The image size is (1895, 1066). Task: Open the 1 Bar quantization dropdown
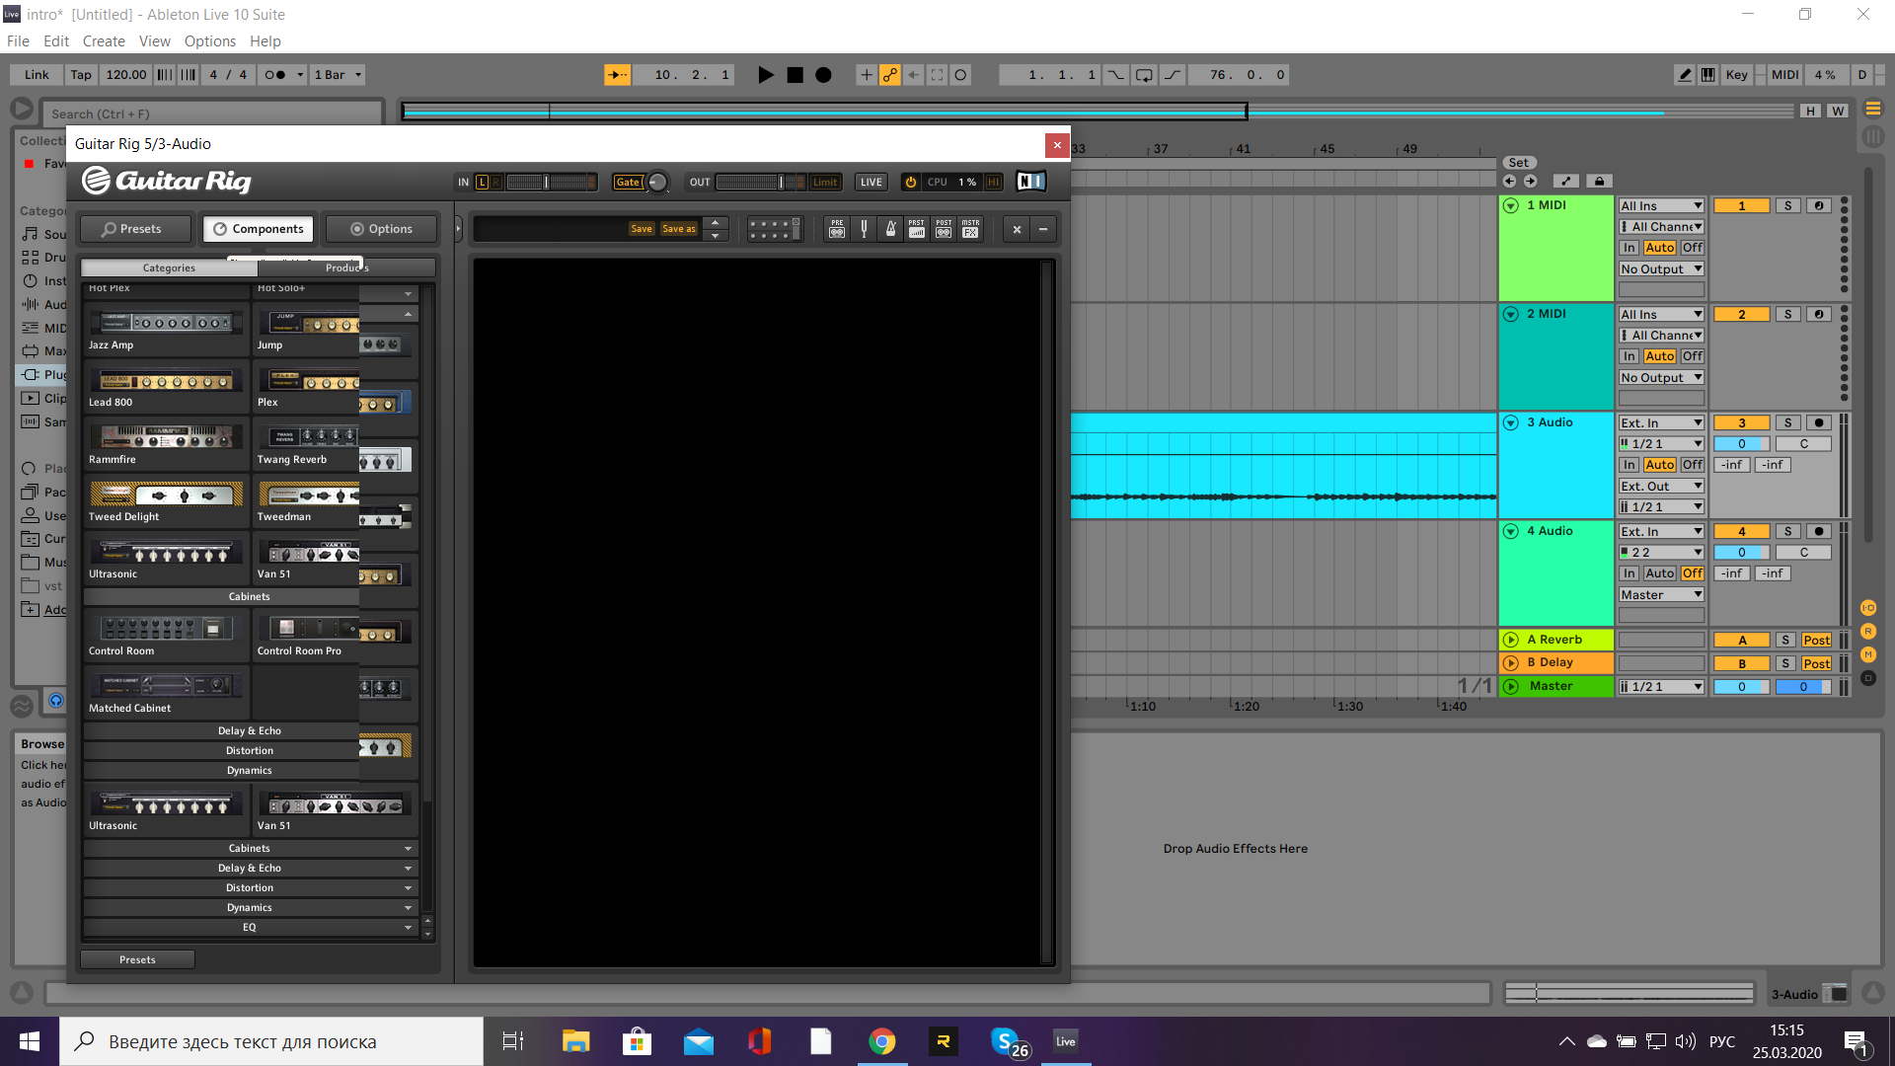pyautogui.click(x=338, y=75)
